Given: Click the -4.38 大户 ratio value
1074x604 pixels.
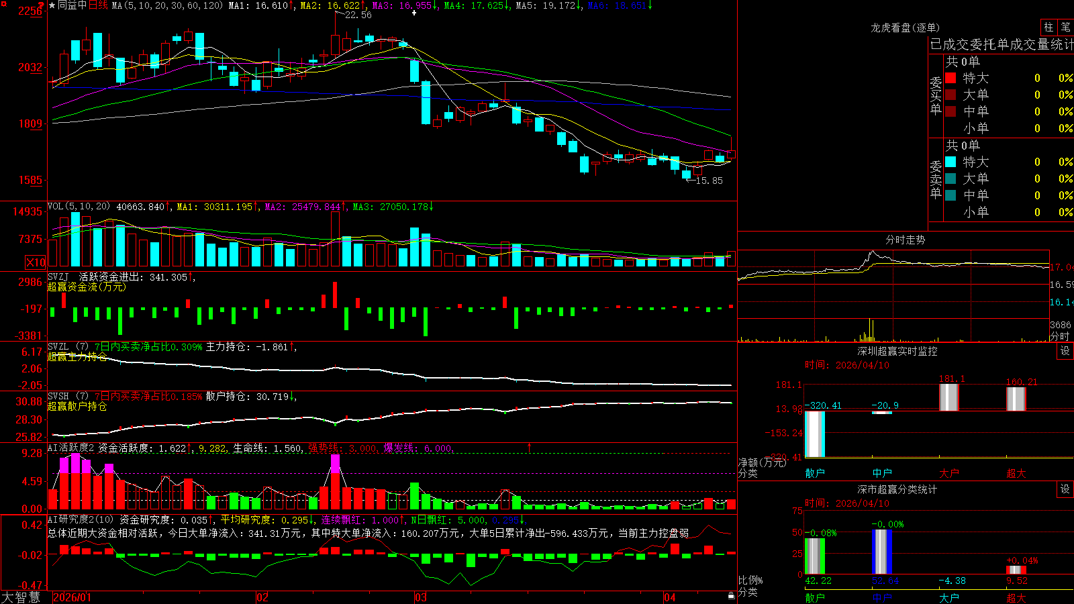Looking at the screenshot, I should [953, 581].
